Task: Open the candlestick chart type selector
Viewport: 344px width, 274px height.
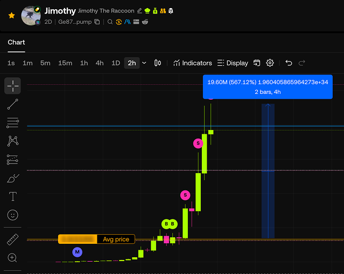Action: coord(158,63)
